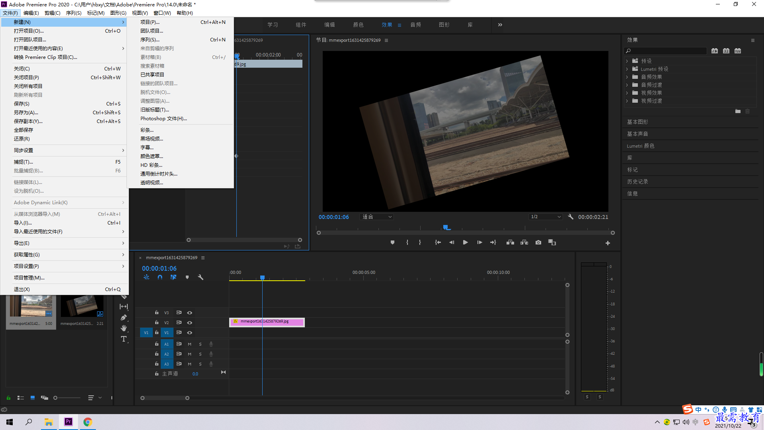This screenshot has width=764, height=430.
Task: Solo audio track A2
Action: [200, 354]
